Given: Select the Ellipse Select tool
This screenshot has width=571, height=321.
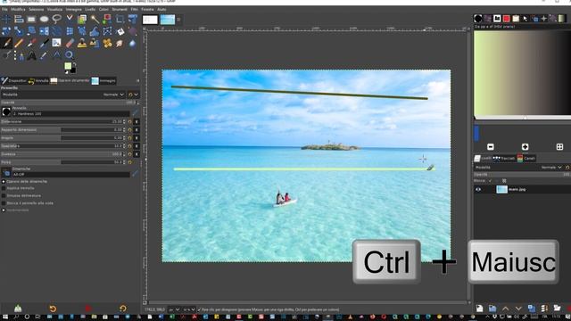Looking at the screenshot, I should click(44, 19).
